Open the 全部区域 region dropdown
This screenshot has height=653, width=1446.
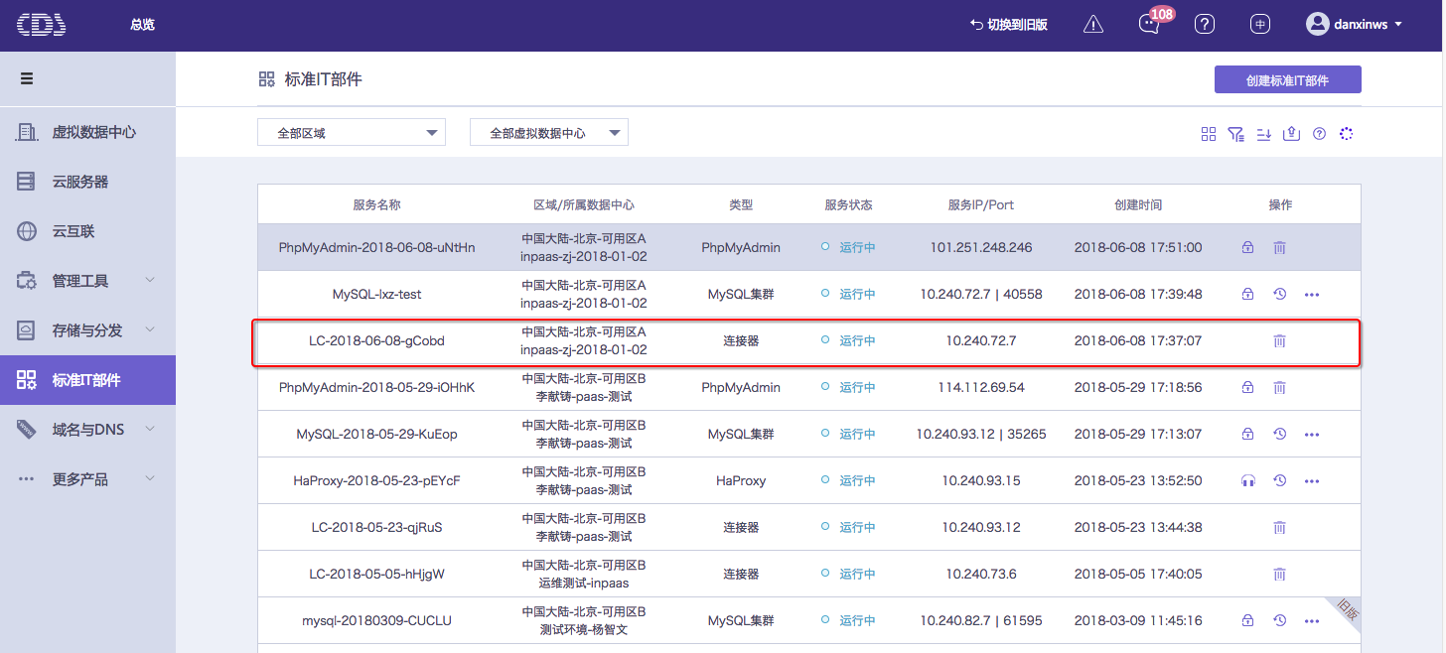[352, 133]
